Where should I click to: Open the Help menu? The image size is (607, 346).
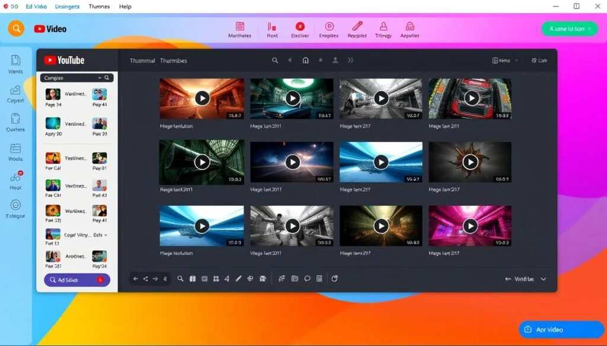click(x=125, y=7)
